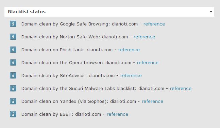The width and height of the screenshot is (220, 128).
Task: Click the Blacklist status header title
Action: pos(27,12)
